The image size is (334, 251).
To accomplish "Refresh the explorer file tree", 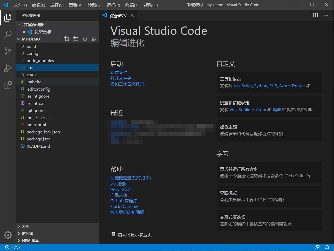I will tap(85, 39).
